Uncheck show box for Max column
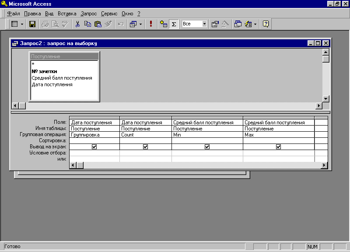Screen dimensions: 350x252 (278, 147)
